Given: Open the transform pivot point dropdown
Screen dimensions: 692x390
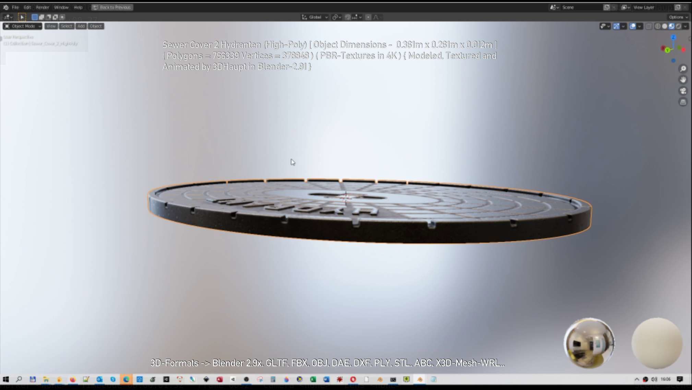Looking at the screenshot, I should tap(336, 17).
